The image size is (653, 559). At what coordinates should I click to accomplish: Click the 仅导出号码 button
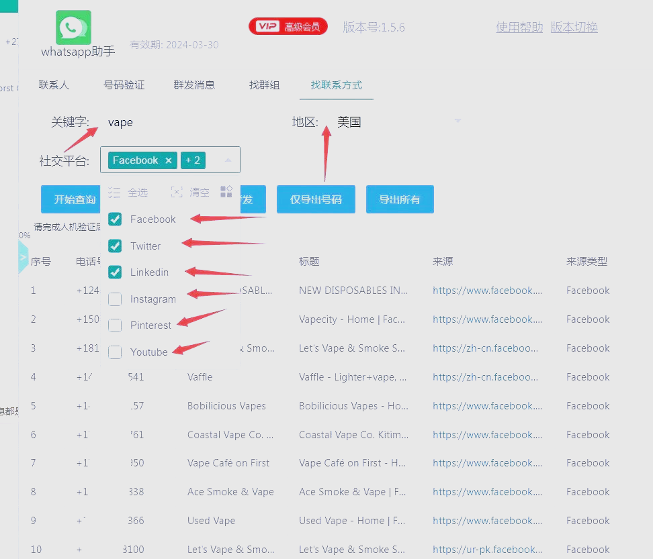[x=316, y=199]
